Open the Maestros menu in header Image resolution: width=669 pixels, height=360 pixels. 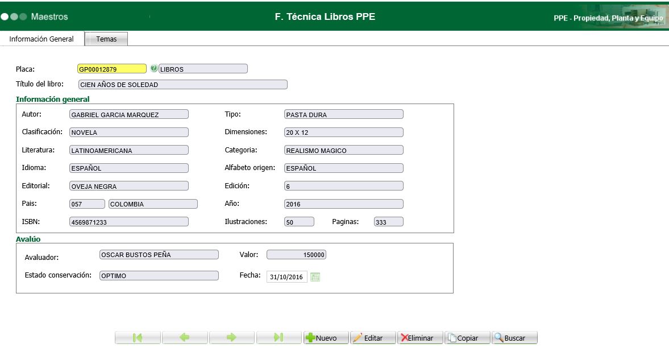49,16
